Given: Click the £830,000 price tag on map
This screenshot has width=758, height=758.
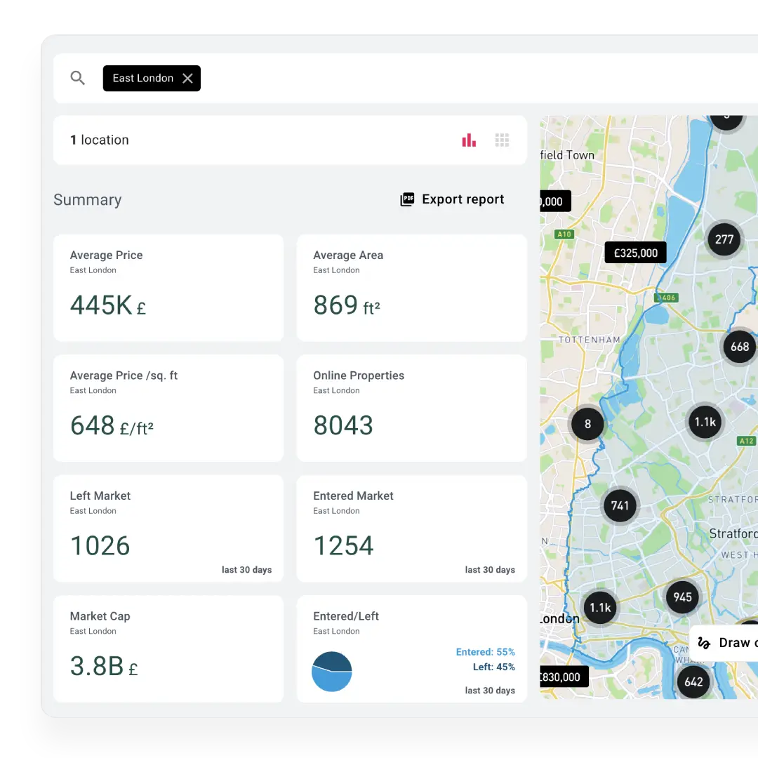Looking at the screenshot, I should 563,677.
